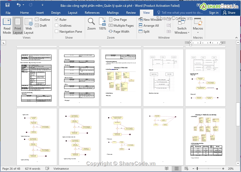Image resolution: width=241 pixels, height=172 pixels.
Task: Switch to Read Mode view
Action: click(x=7, y=26)
